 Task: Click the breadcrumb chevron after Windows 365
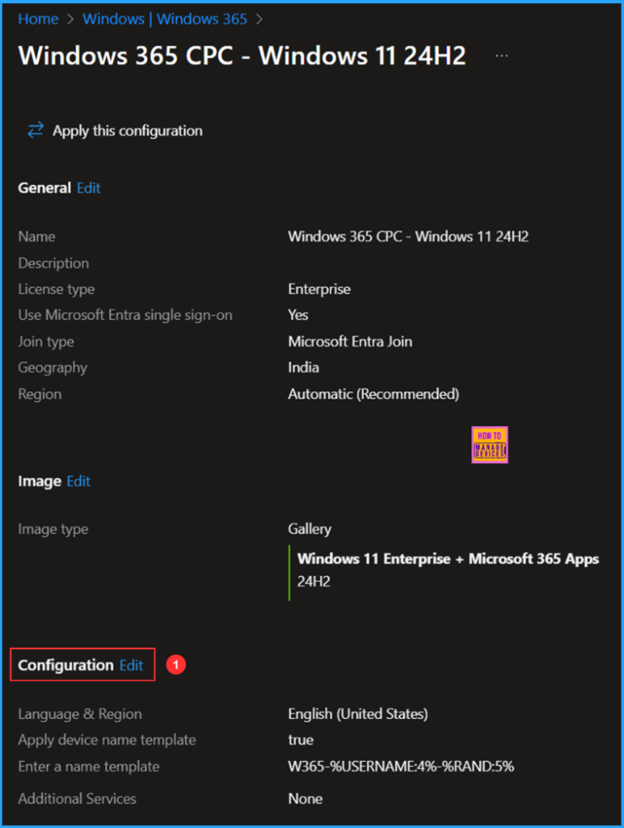pos(259,19)
